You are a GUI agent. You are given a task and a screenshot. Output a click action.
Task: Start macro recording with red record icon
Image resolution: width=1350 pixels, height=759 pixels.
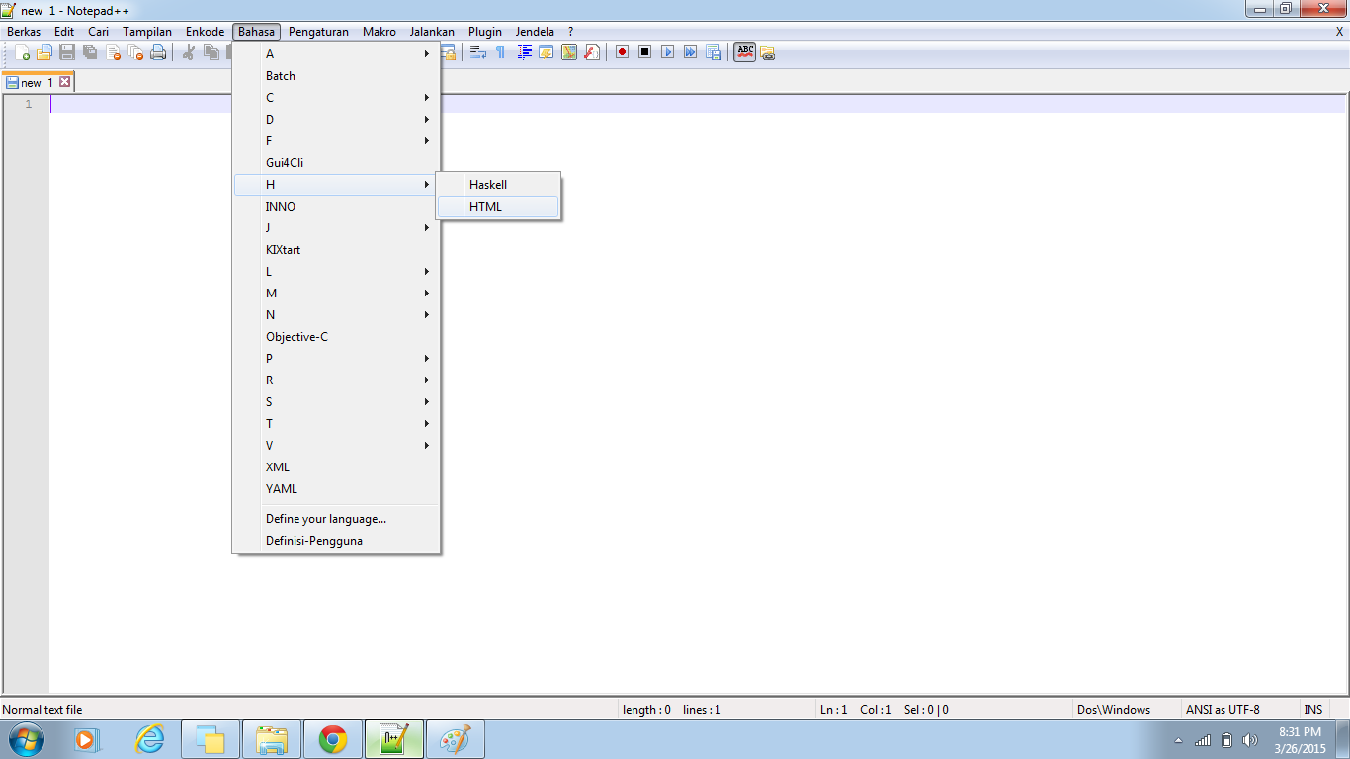point(622,52)
